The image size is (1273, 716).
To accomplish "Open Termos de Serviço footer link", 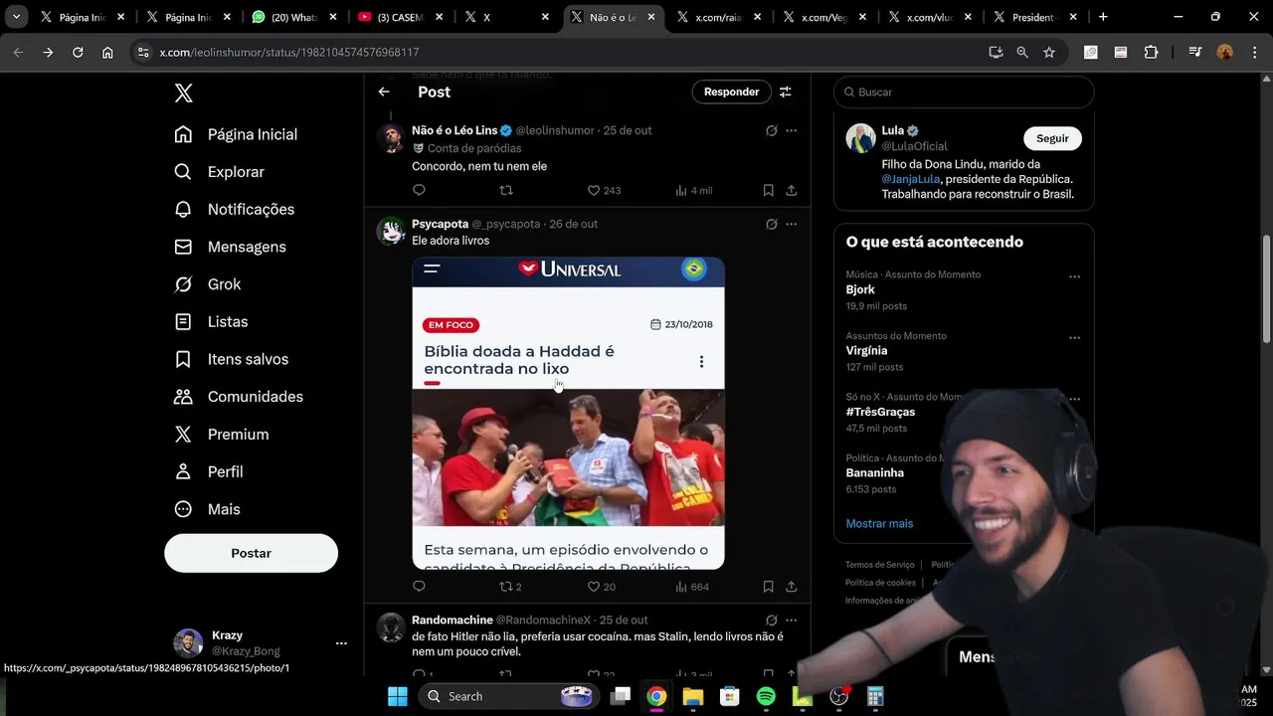I will pyautogui.click(x=880, y=565).
